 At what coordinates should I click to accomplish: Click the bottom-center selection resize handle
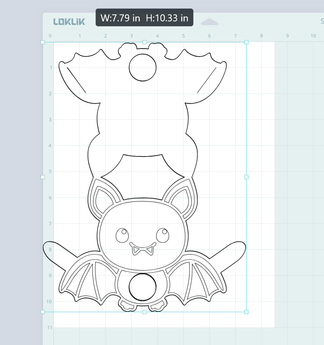144,312
